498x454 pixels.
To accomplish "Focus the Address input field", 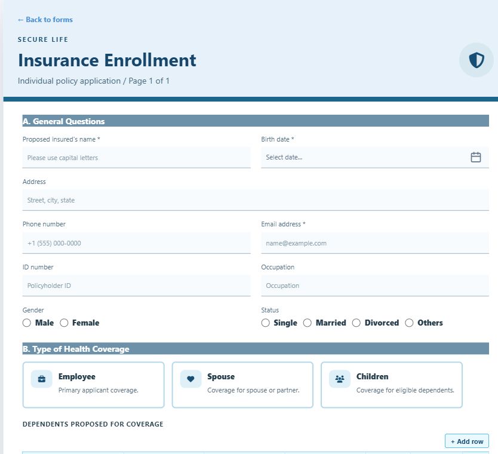I will tap(256, 200).
